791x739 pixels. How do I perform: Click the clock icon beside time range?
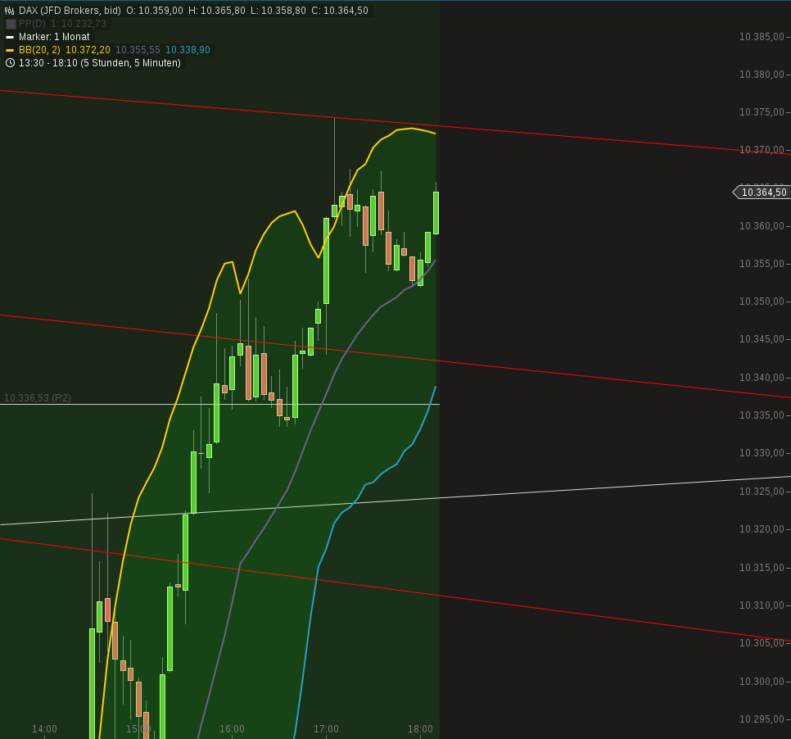coord(10,63)
